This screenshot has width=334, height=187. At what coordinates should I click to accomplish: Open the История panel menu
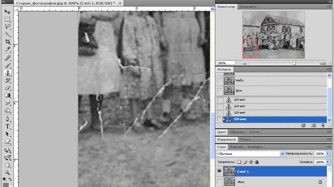tap(328, 69)
